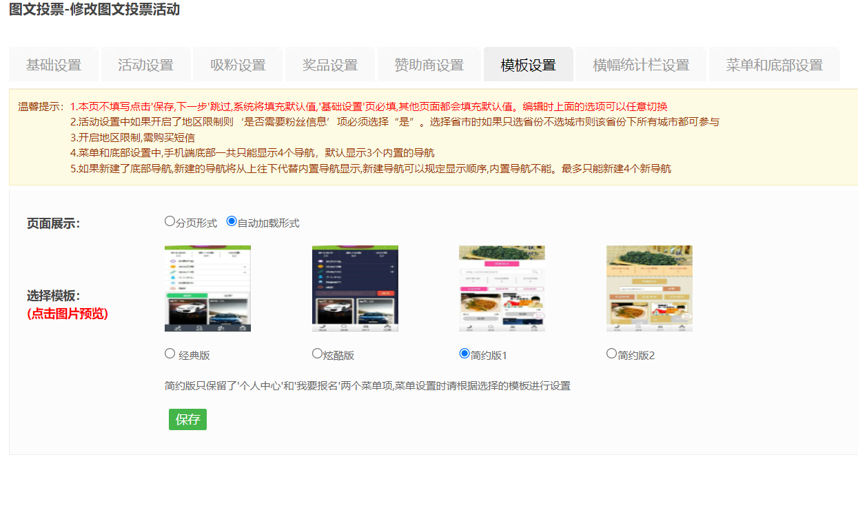The image size is (858, 517).
Task: Click tip line 5 about 新建底部导航
Action: (x=371, y=168)
